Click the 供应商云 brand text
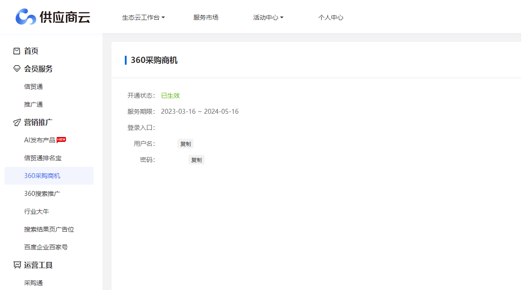 [65, 17]
